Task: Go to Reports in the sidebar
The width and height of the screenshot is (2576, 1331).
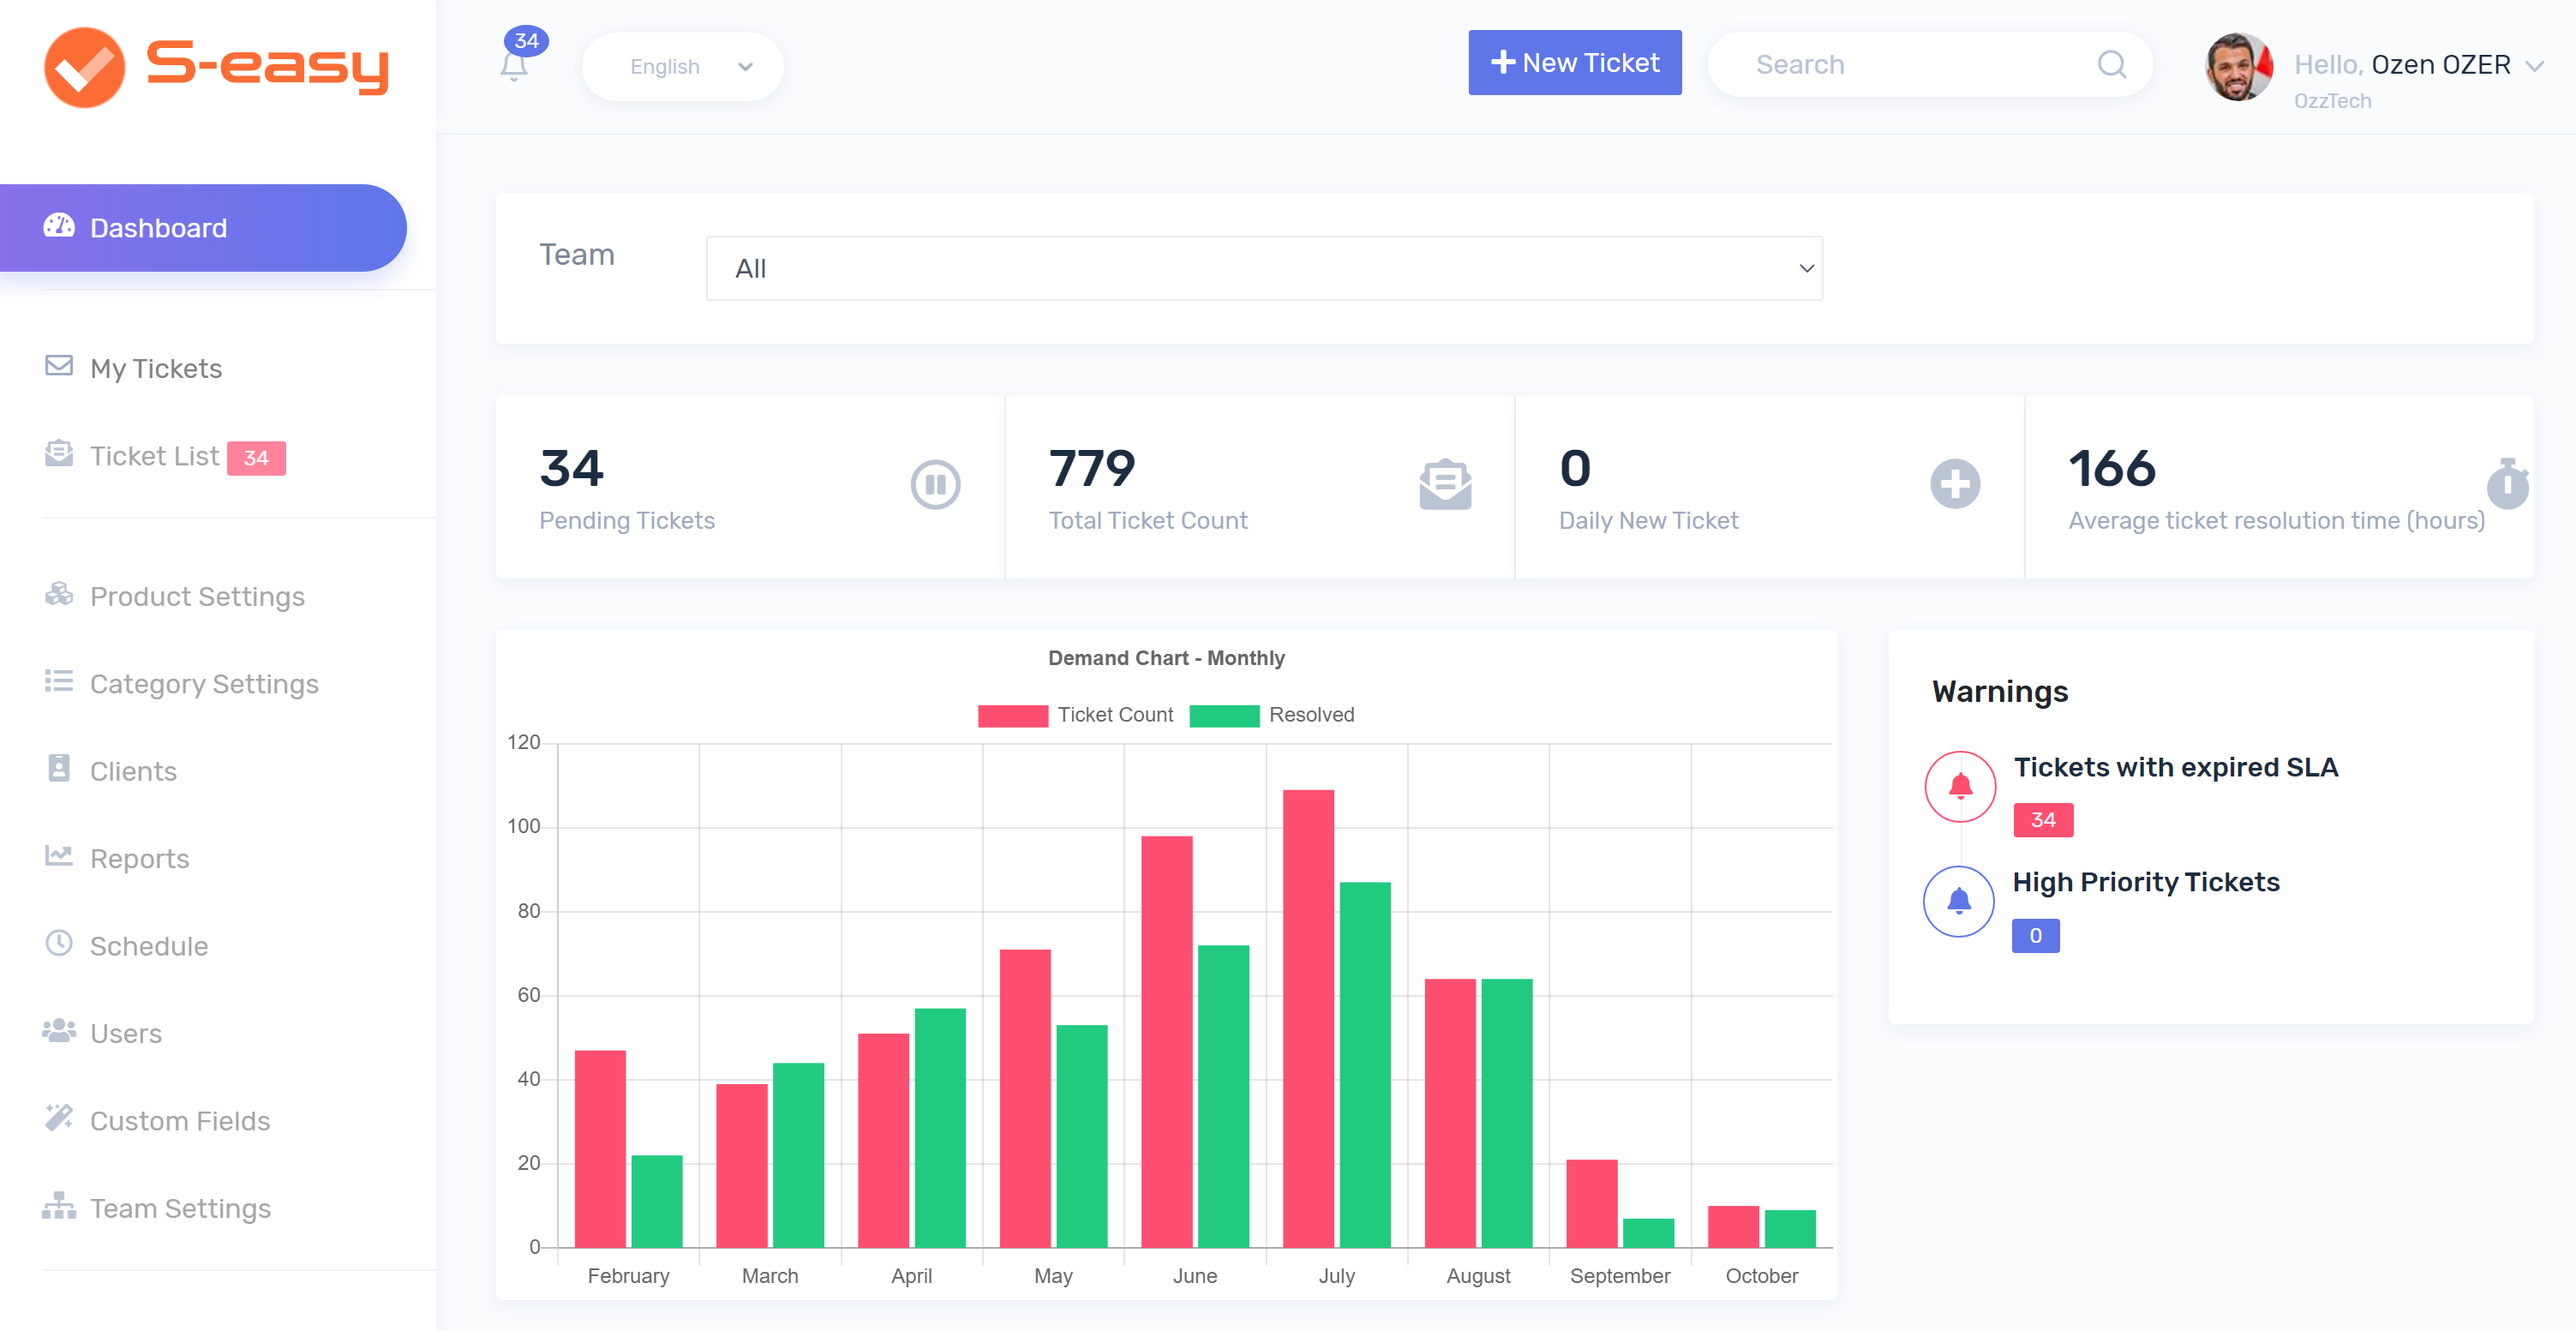Action: [139, 859]
